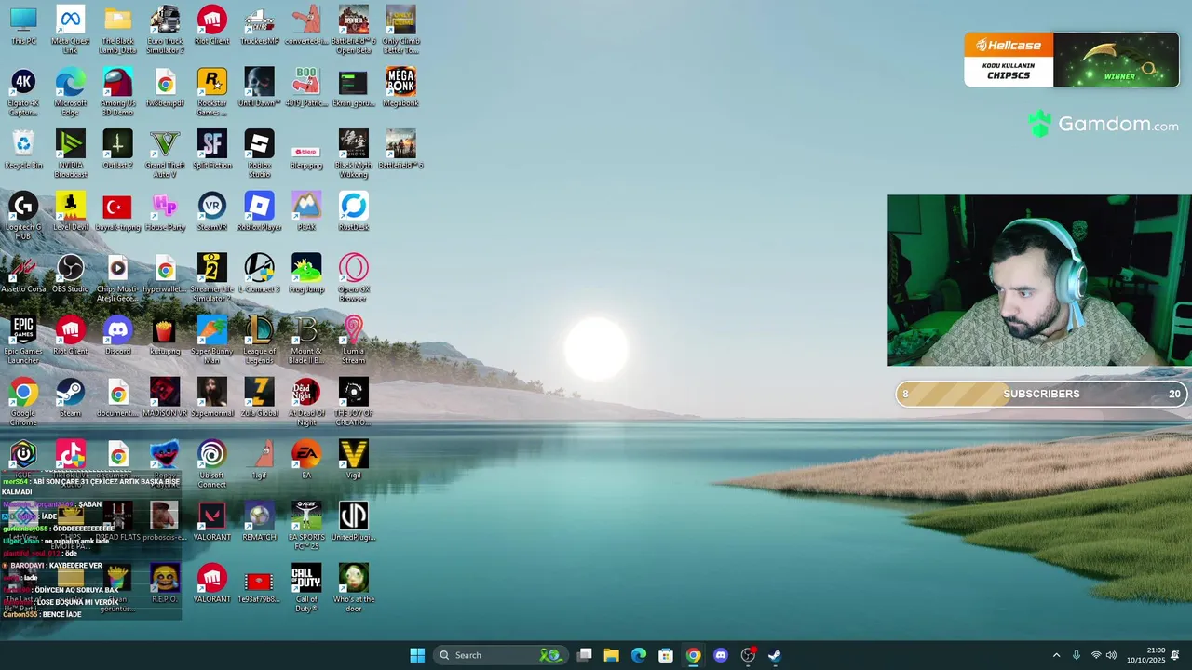Select the Battlefield 6 Open Beta shortcut
Viewport: 1192px width, 670px height.
tap(354, 29)
